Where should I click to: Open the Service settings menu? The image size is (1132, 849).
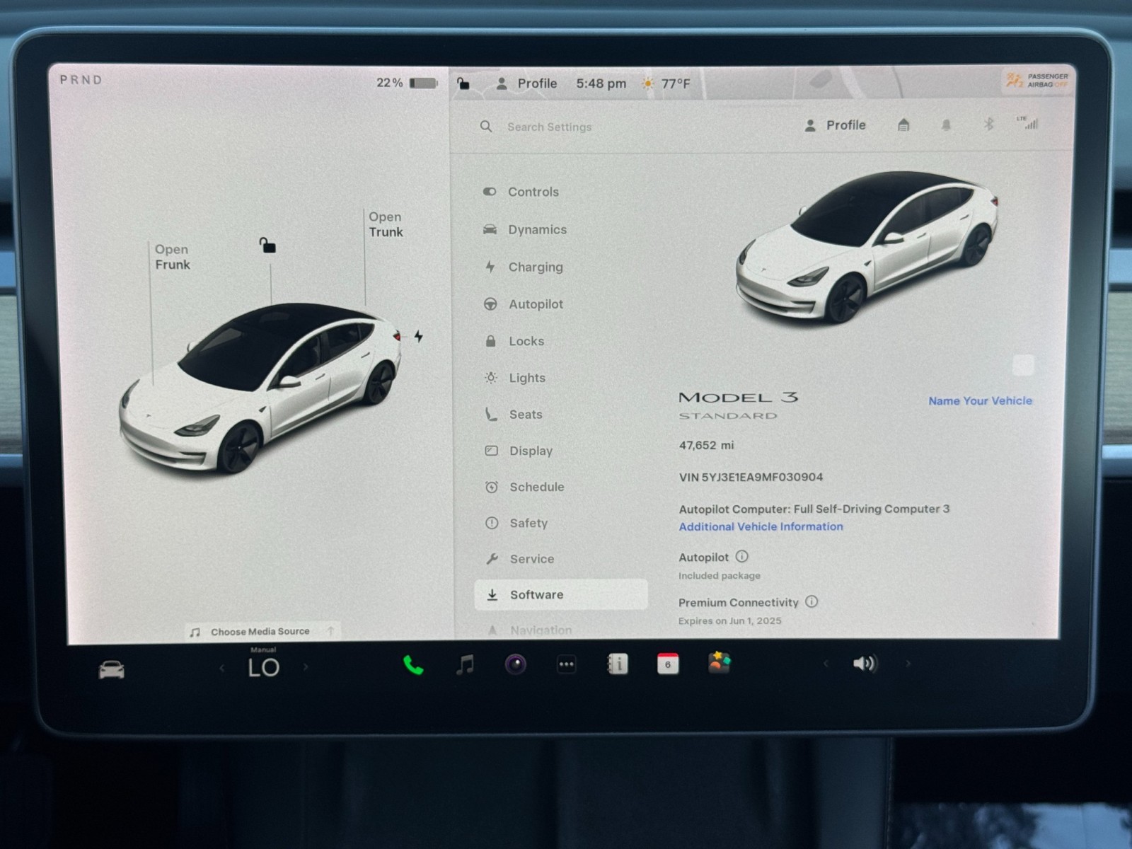520,559
